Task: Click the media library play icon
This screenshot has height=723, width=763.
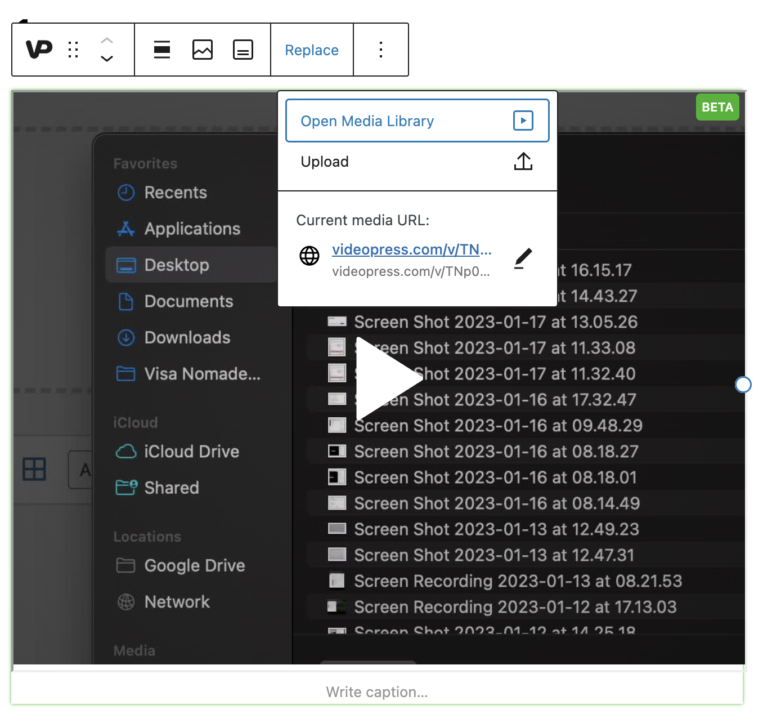Action: point(523,120)
